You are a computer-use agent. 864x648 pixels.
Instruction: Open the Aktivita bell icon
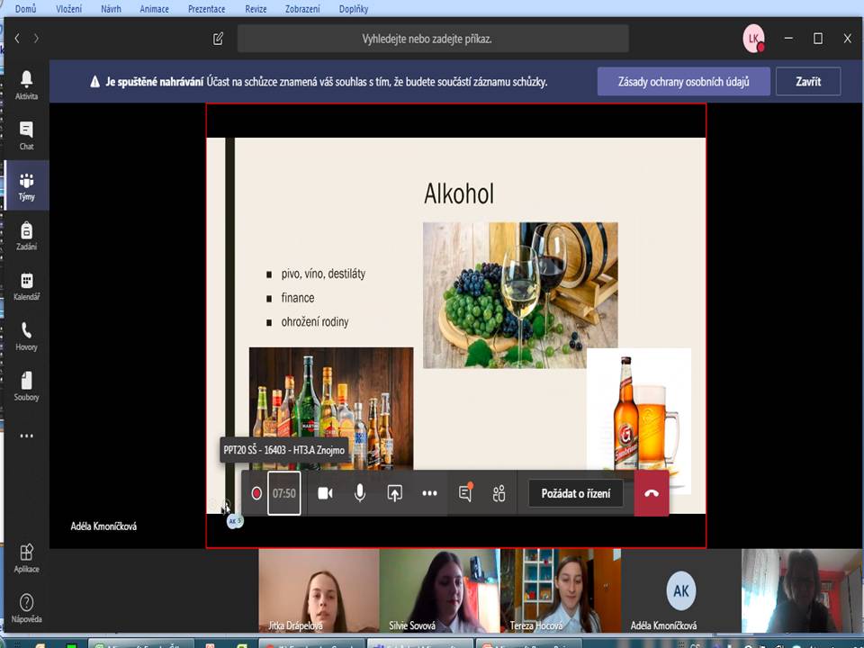click(x=26, y=84)
